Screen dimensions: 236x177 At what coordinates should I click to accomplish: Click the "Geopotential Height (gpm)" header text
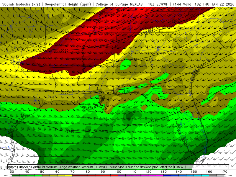click(x=68, y=4)
